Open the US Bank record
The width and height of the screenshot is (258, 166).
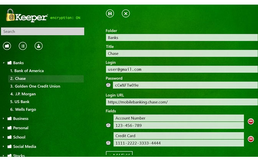click(x=20, y=102)
